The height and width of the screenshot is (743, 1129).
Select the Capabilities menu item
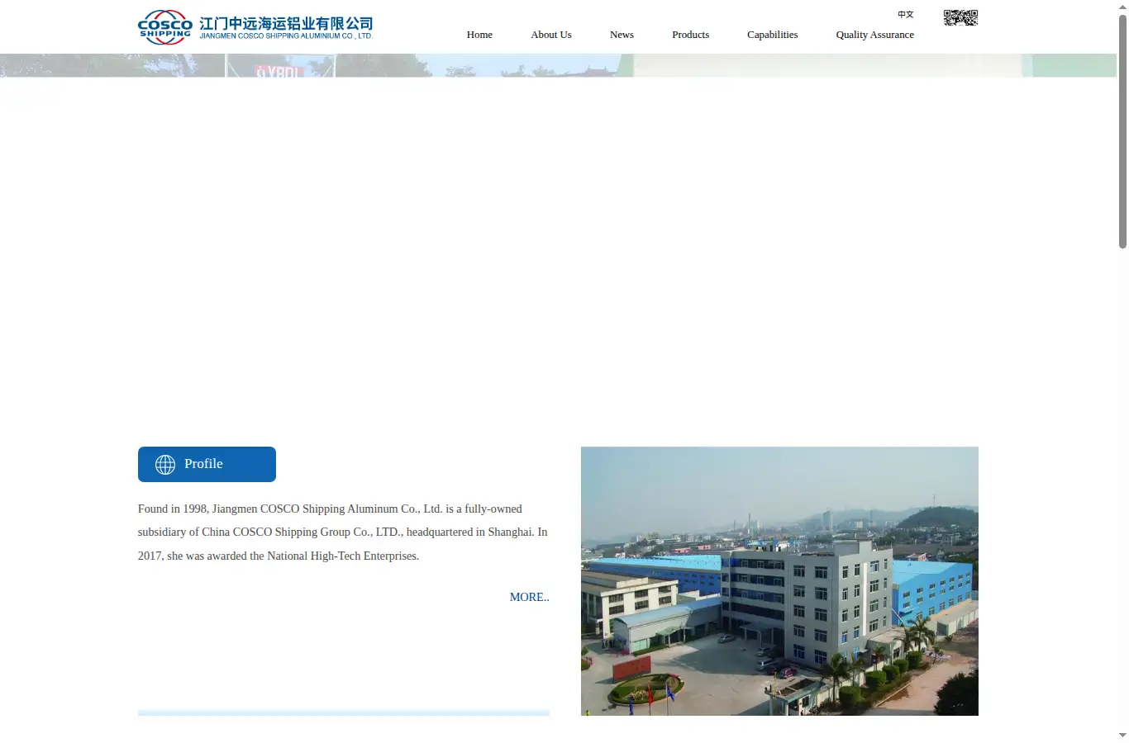tap(772, 35)
